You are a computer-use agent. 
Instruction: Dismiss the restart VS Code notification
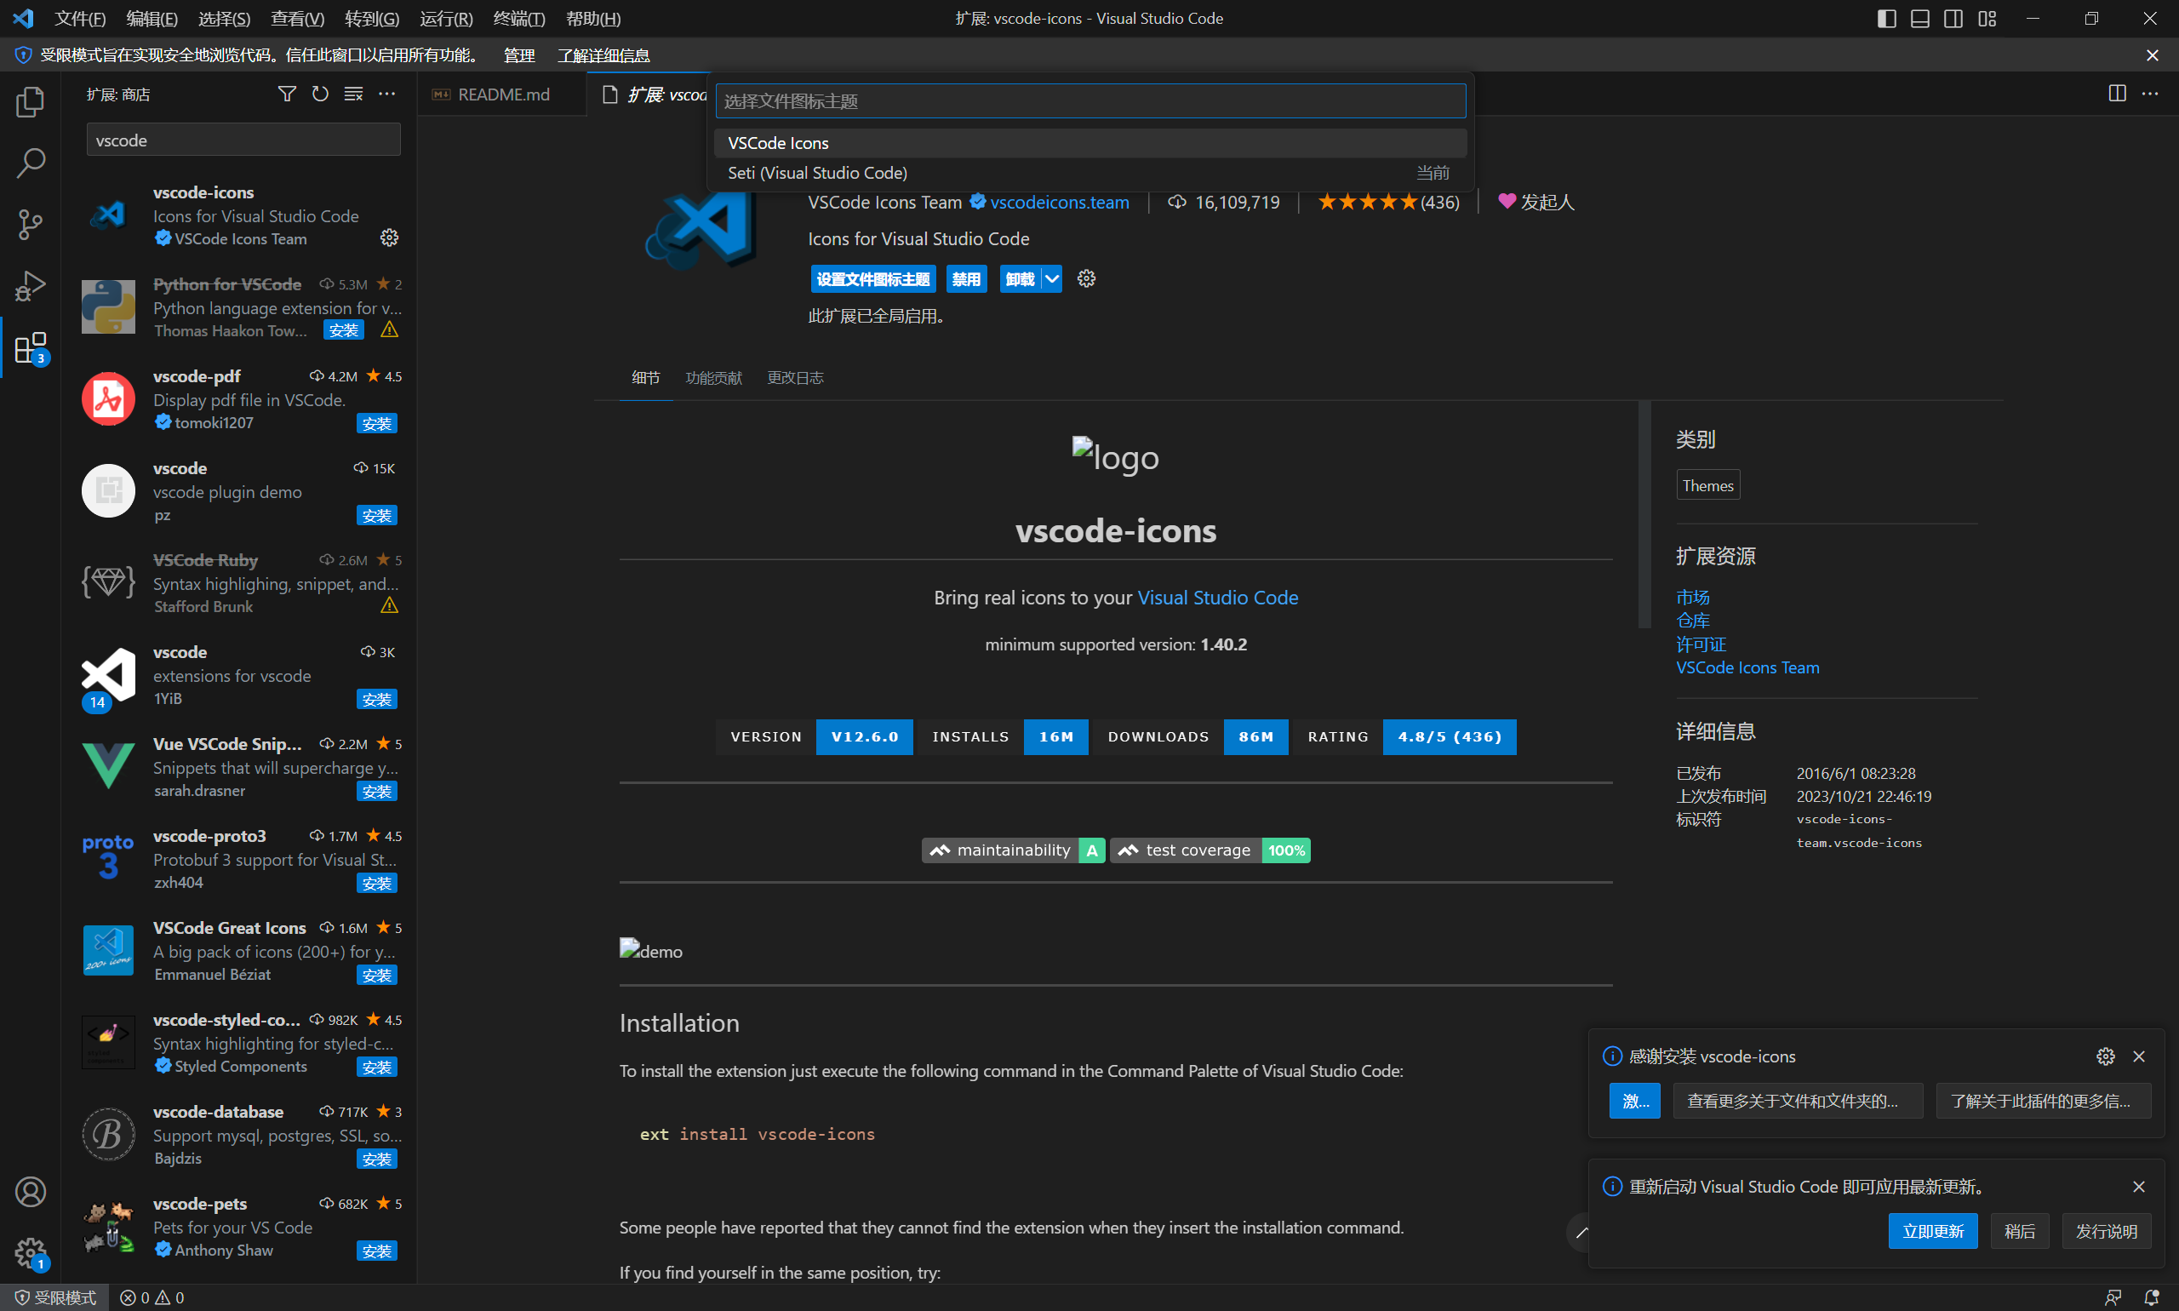tap(2138, 1187)
